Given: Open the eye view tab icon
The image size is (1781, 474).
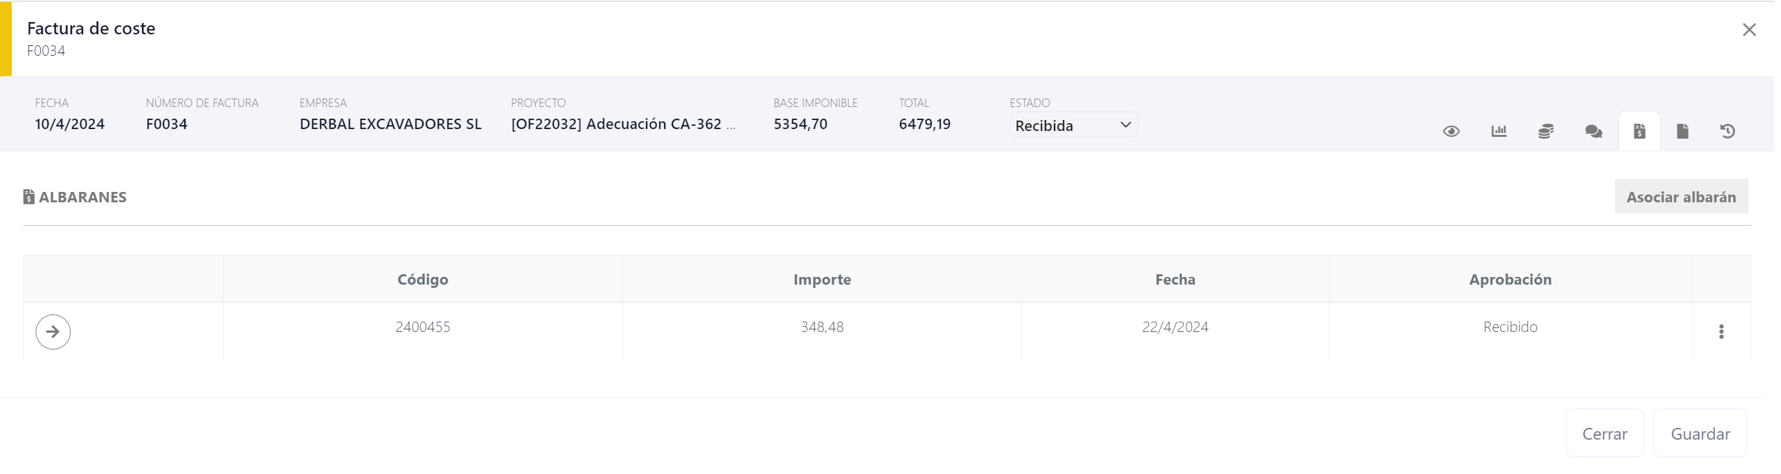Looking at the screenshot, I should click(1452, 131).
